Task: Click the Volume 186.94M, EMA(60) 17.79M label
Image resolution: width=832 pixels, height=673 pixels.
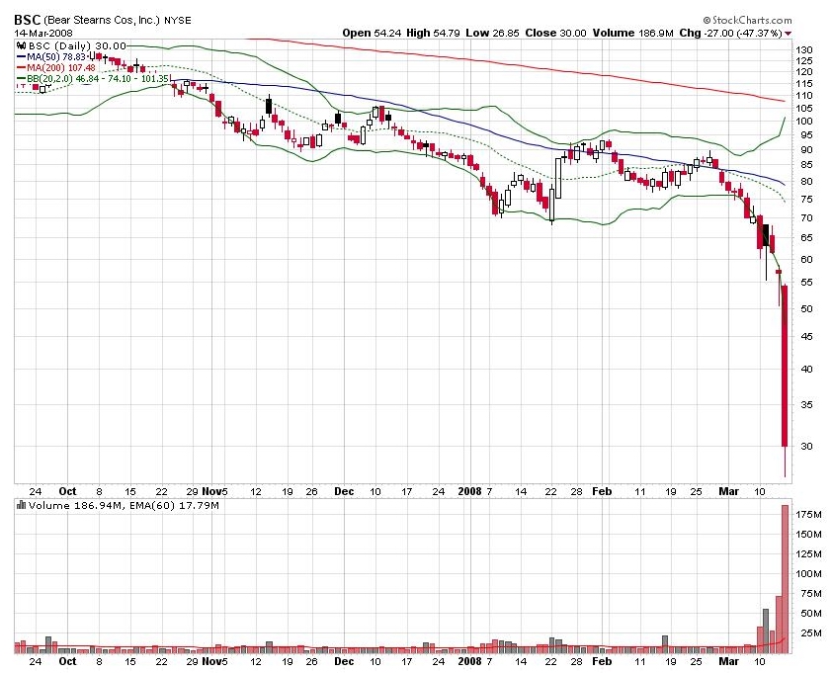Action: 124,505
